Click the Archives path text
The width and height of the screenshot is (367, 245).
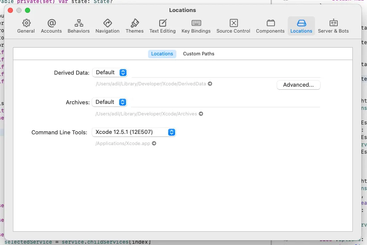coord(146,114)
